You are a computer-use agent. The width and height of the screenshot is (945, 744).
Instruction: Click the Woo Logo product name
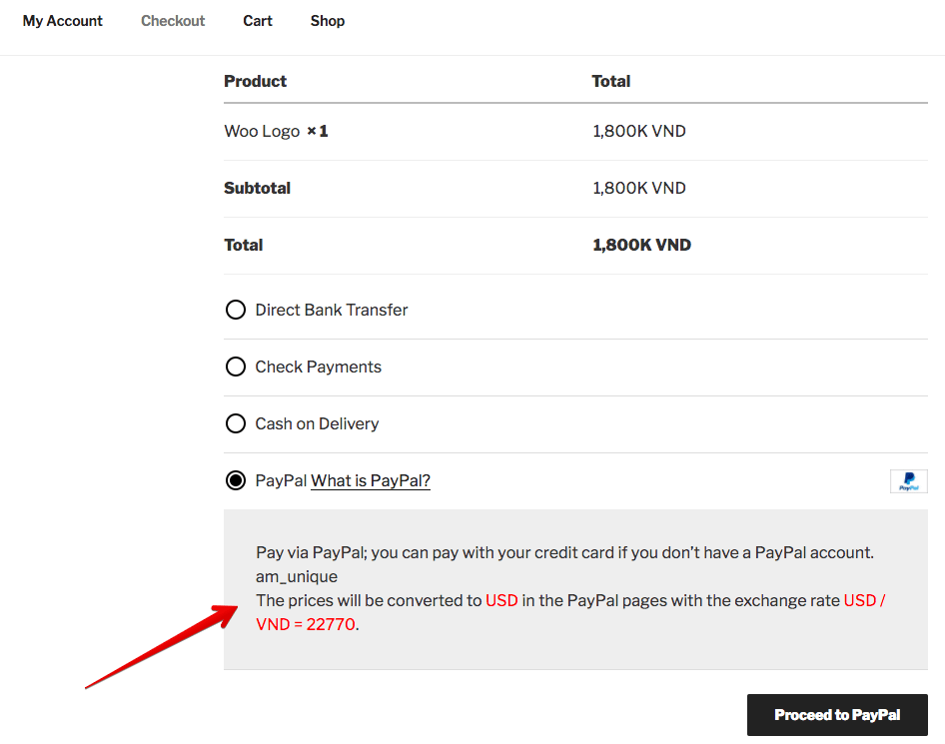coord(262,131)
